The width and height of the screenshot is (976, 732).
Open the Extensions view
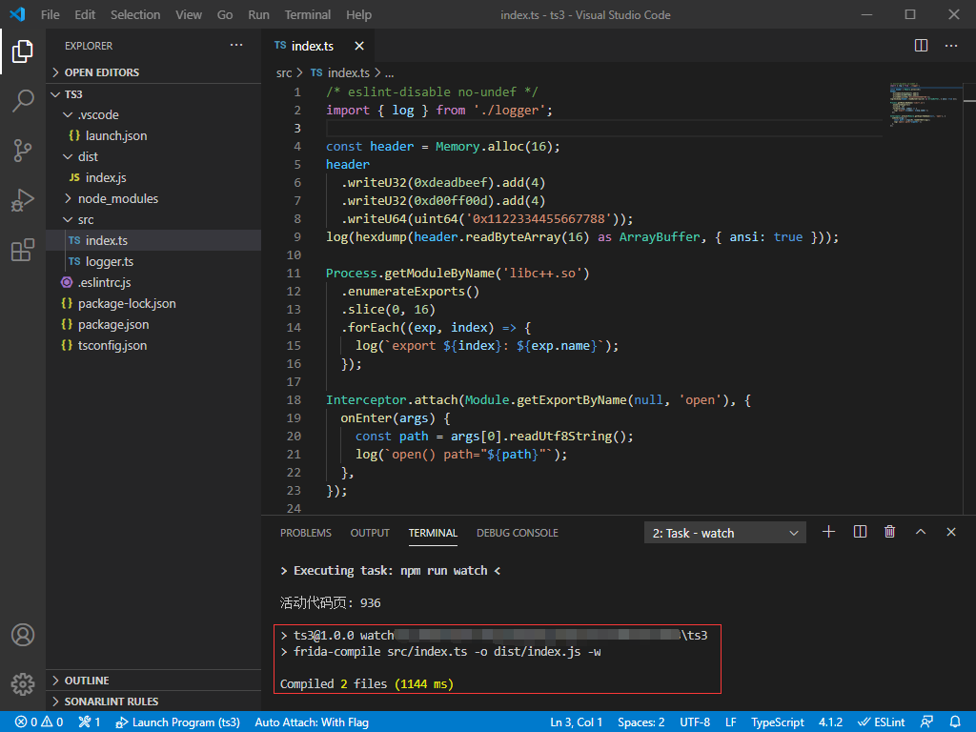[x=23, y=250]
